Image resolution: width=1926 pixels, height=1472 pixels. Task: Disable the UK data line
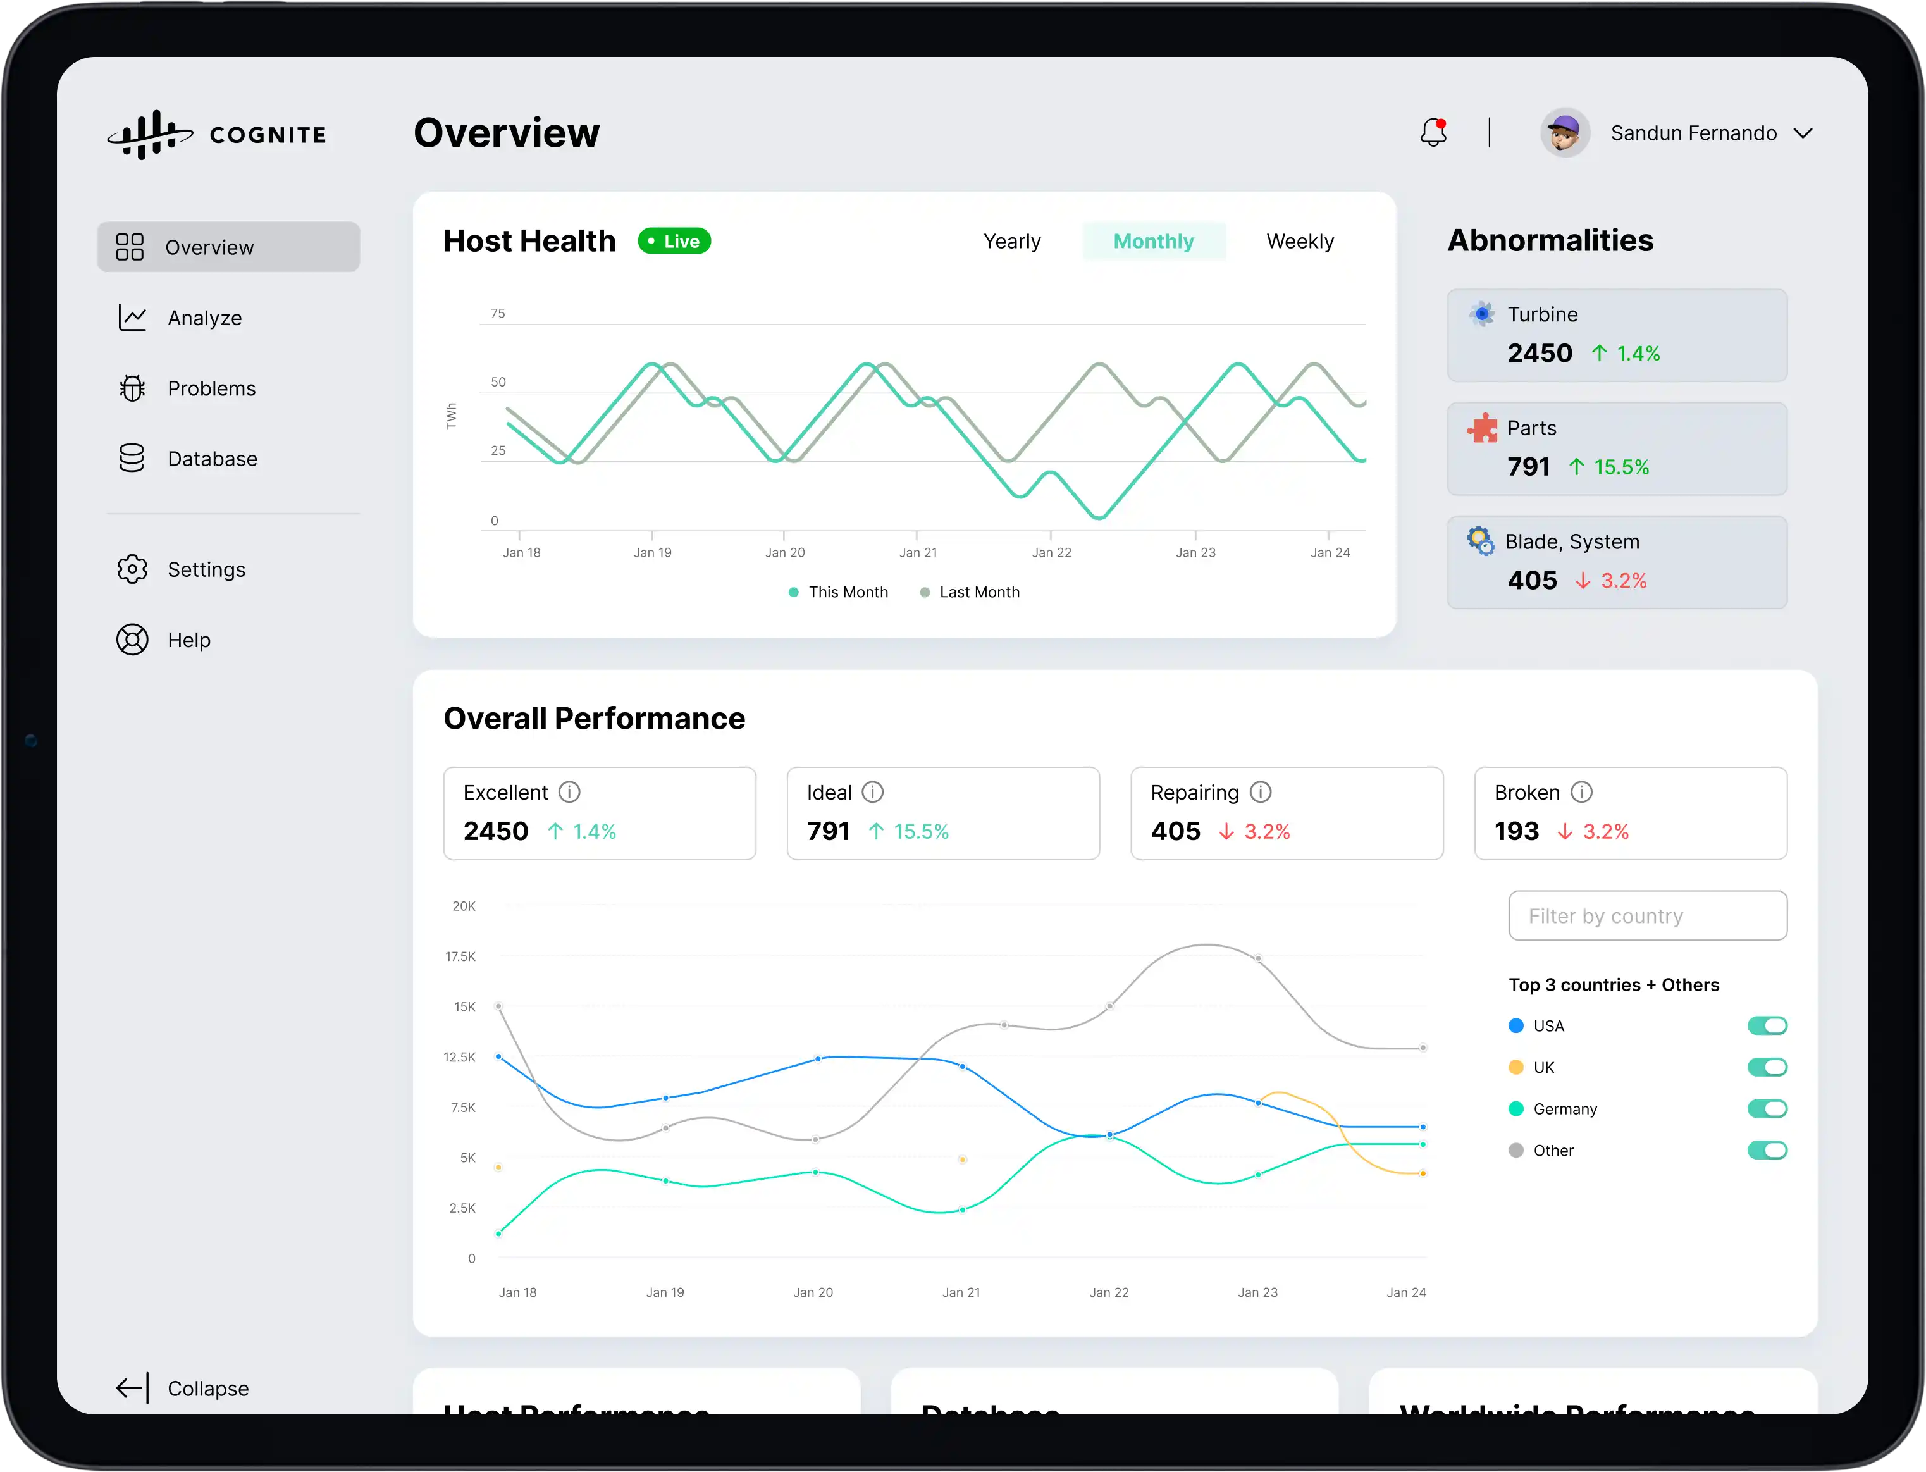click(1767, 1067)
